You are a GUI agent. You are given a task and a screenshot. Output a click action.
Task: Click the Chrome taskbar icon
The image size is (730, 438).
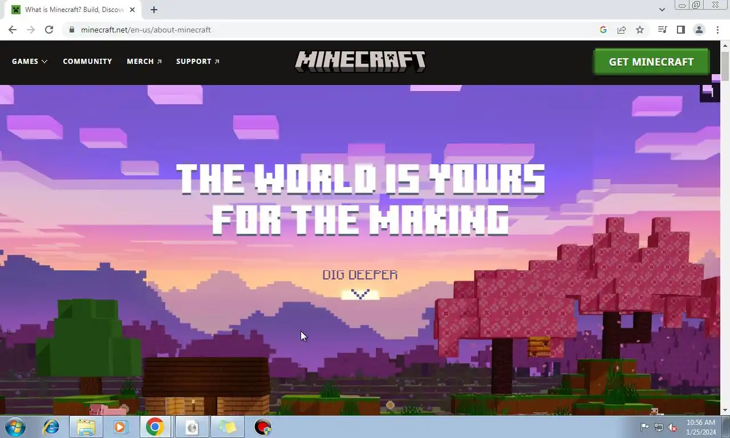pos(155,427)
